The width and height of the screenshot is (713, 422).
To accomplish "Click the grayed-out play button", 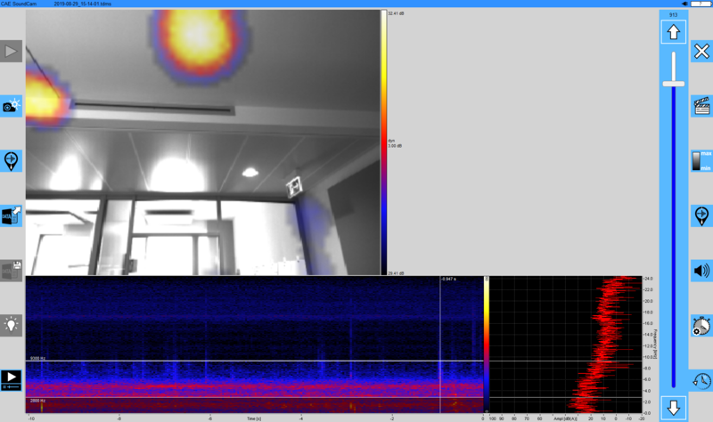I will [11, 52].
